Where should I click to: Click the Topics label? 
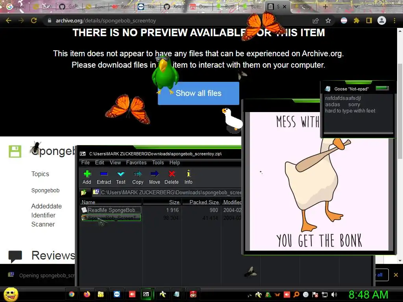(x=40, y=174)
